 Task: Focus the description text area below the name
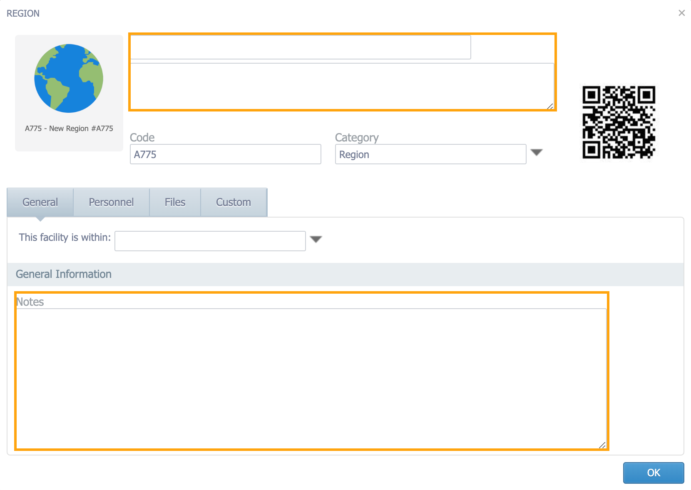pos(341,86)
